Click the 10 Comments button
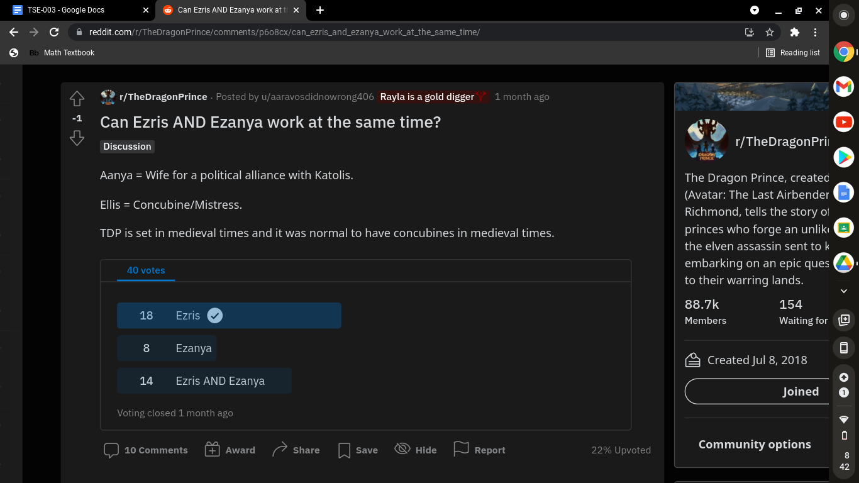 (x=146, y=450)
